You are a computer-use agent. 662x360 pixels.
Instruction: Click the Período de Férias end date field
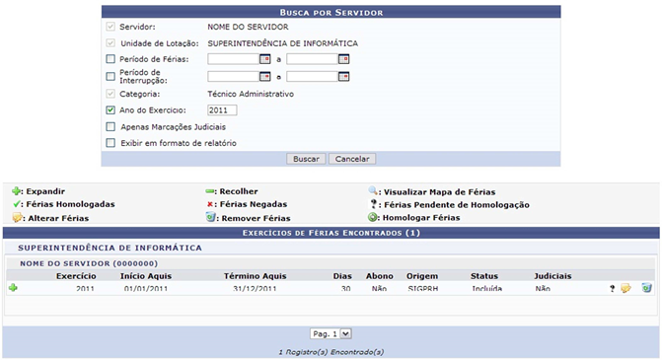312,59
